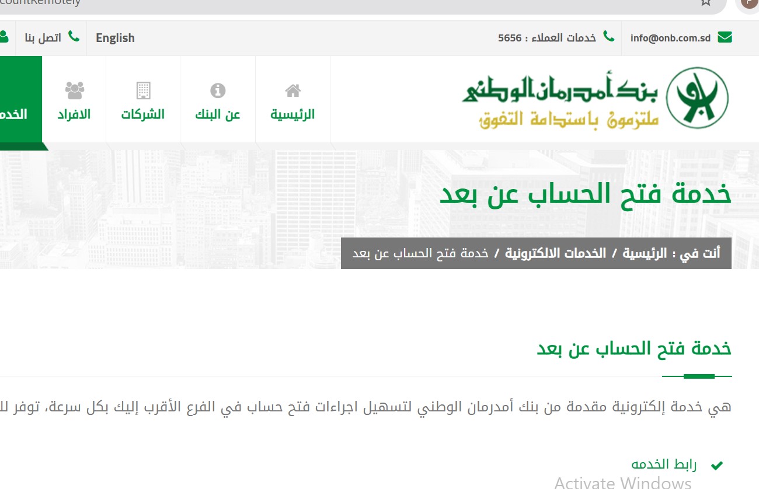
Task: Click the browser bookmark star icon
Action: (706, 2)
